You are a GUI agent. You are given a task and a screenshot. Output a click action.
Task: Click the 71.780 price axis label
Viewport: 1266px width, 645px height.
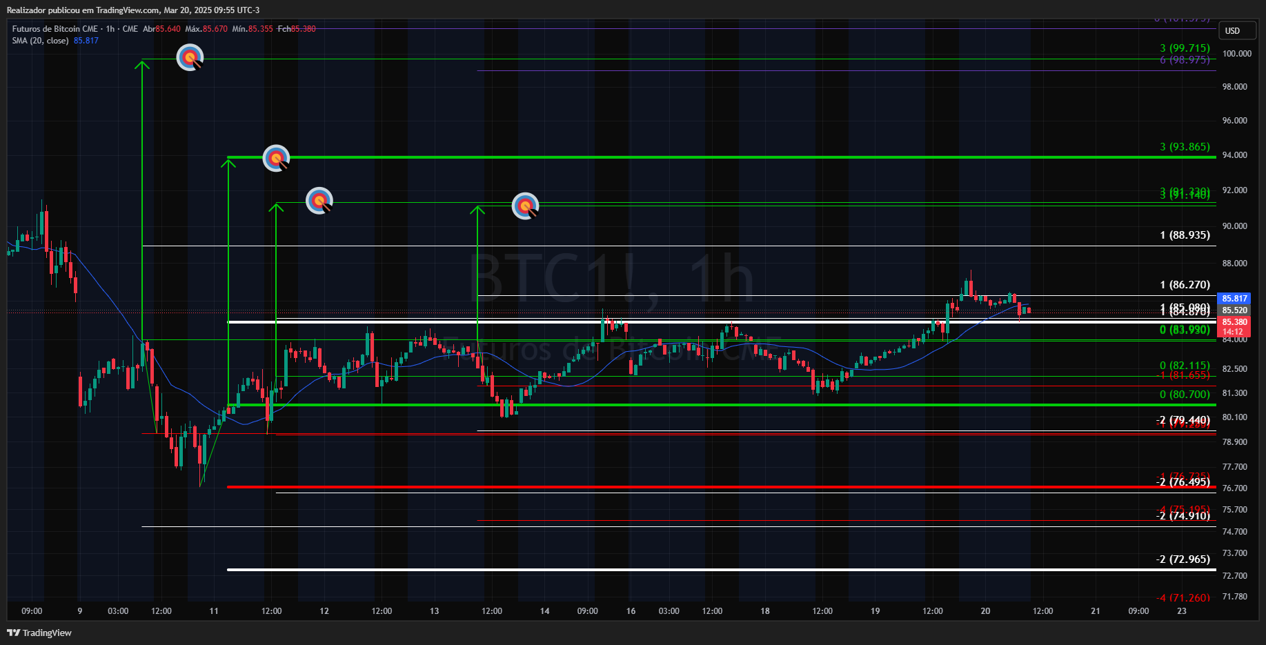pyautogui.click(x=1234, y=597)
